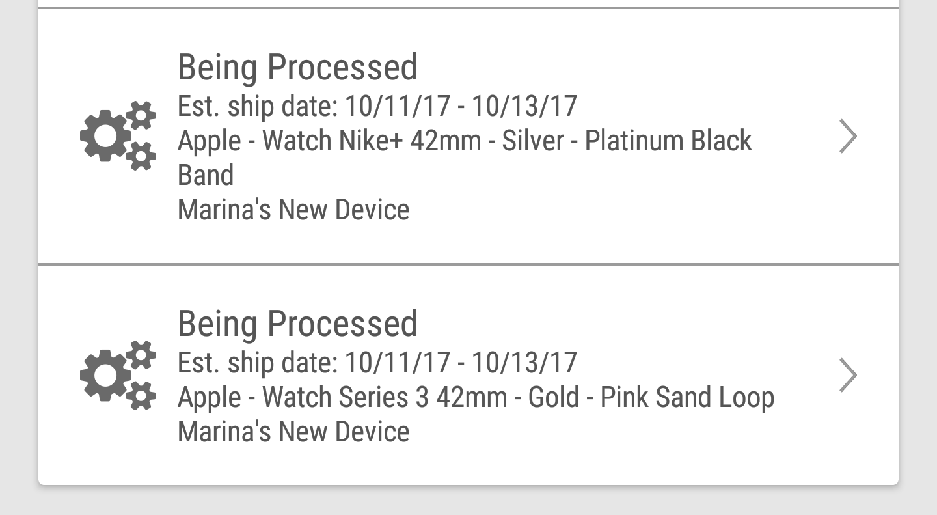Tap Pink Sand Loop text in second order
Image resolution: width=937 pixels, height=515 pixels.
687,398
